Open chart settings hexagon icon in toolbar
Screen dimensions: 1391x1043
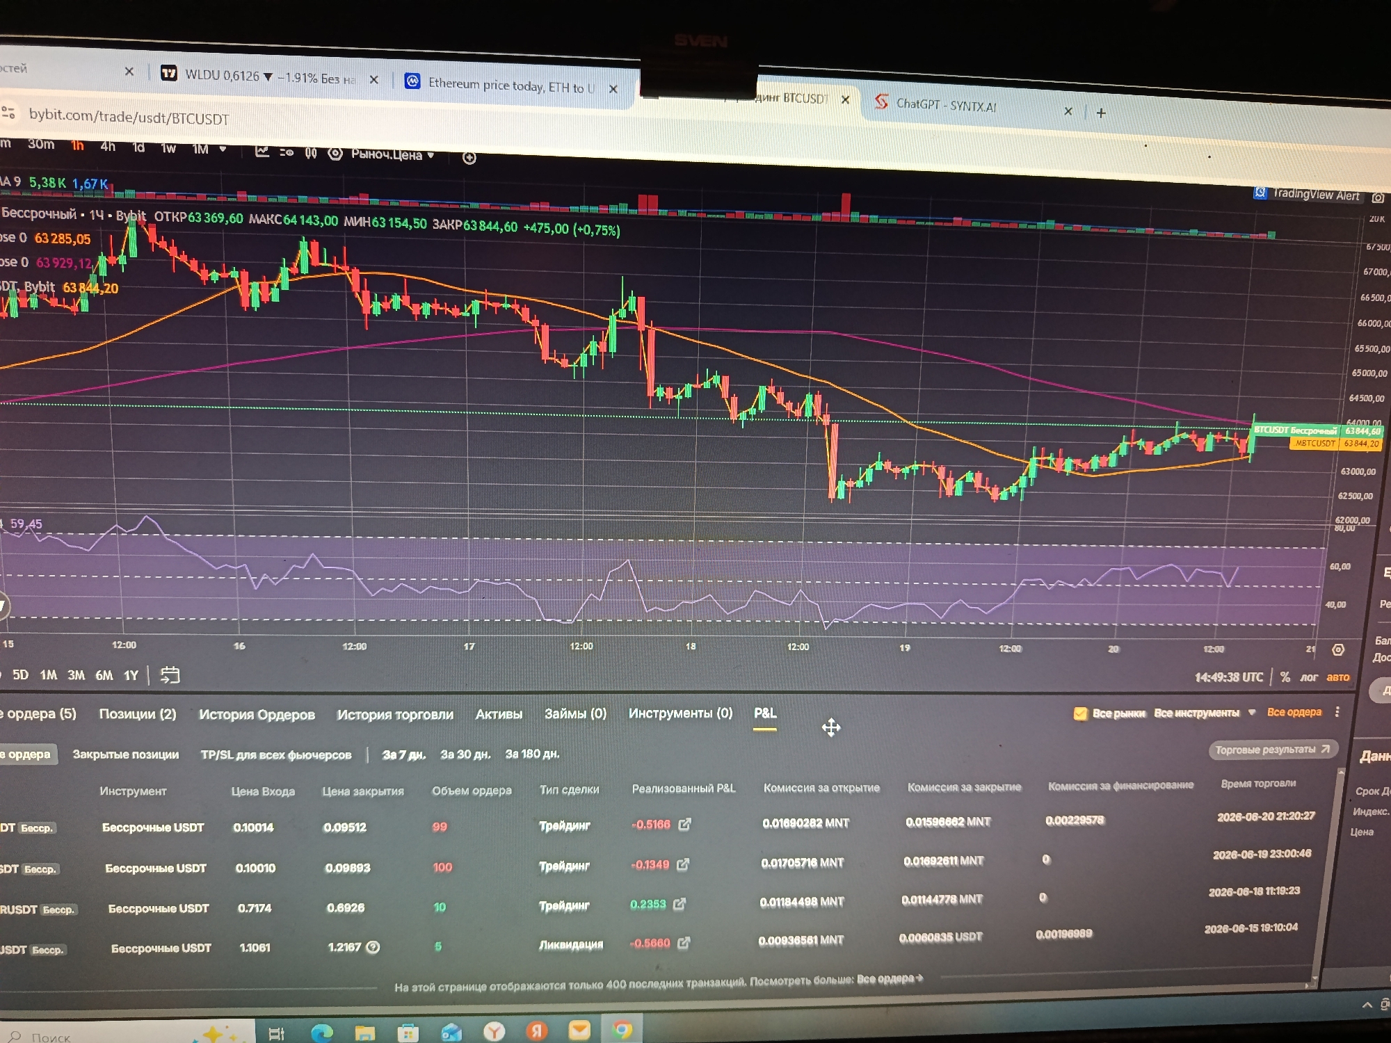tap(335, 154)
